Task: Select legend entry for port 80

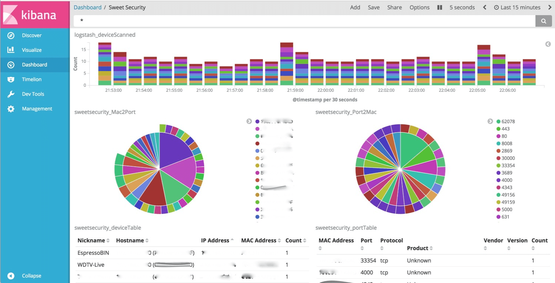Action: [x=502, y=136]
